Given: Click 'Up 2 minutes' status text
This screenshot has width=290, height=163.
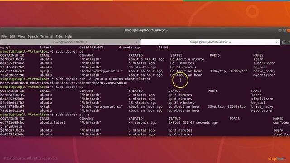Looking at the screenshot, I should (180, 95).
